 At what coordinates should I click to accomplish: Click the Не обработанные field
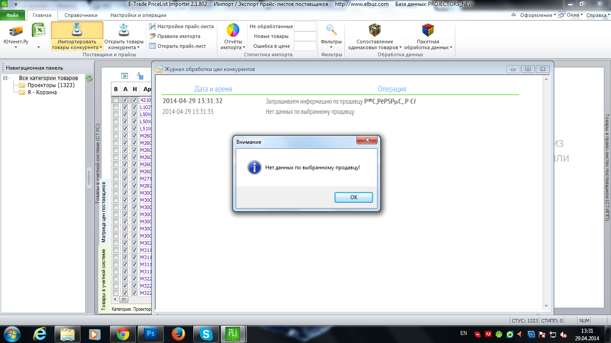coord(305,26)
